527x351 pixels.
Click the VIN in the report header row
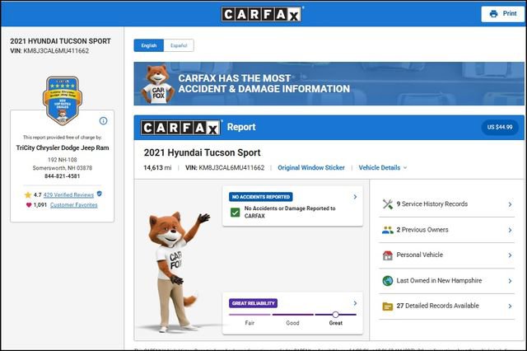[x=225, y=167]
